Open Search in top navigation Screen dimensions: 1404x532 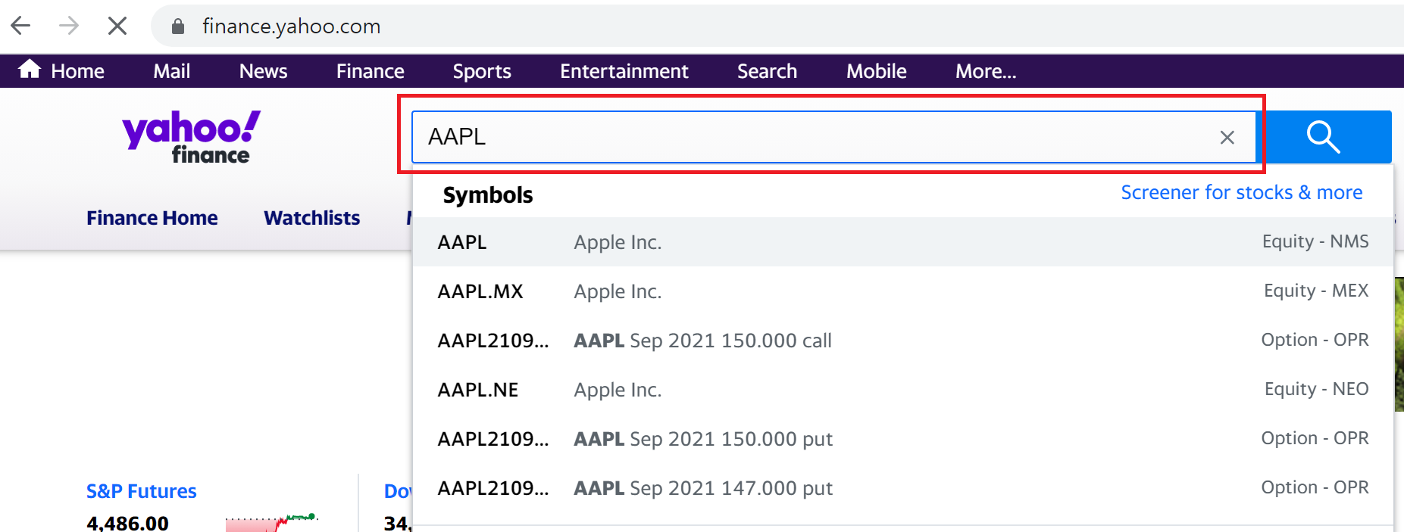point(767,71)
